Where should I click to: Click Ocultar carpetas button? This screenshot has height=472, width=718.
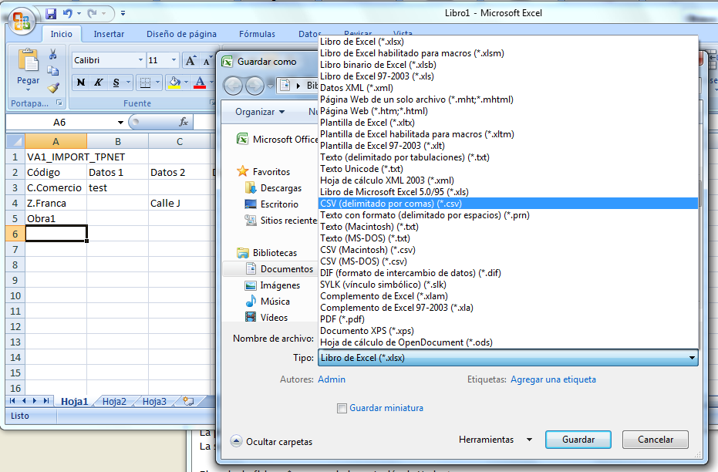click(271, 441)
